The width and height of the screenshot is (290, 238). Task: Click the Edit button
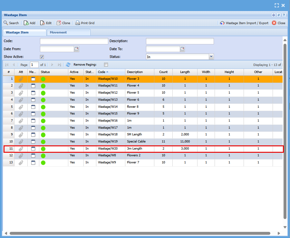[x=46, y=23]
